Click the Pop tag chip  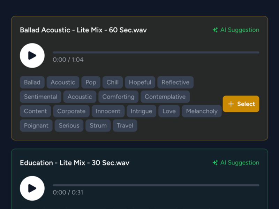coord(91,82)
